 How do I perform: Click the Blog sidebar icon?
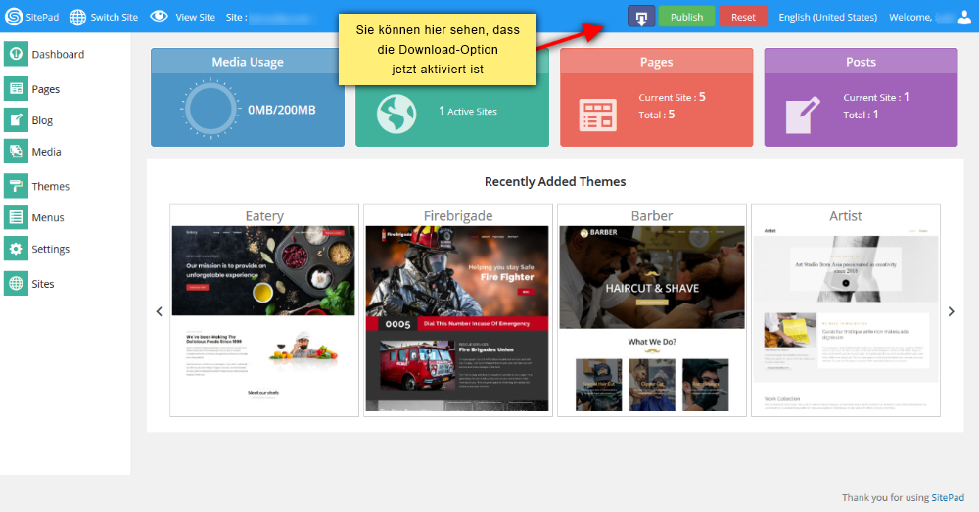tap(16, 119)
